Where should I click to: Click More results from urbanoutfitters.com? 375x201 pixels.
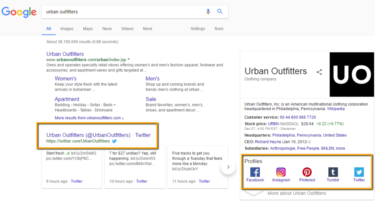click(x=89, y=118)
